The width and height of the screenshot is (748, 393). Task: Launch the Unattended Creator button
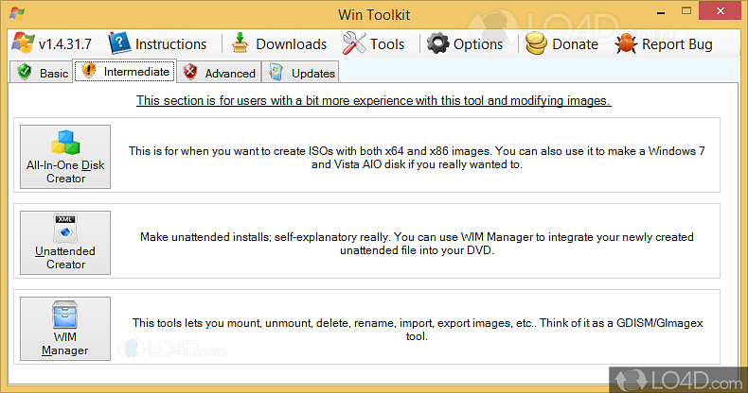[x=65, y=243]
